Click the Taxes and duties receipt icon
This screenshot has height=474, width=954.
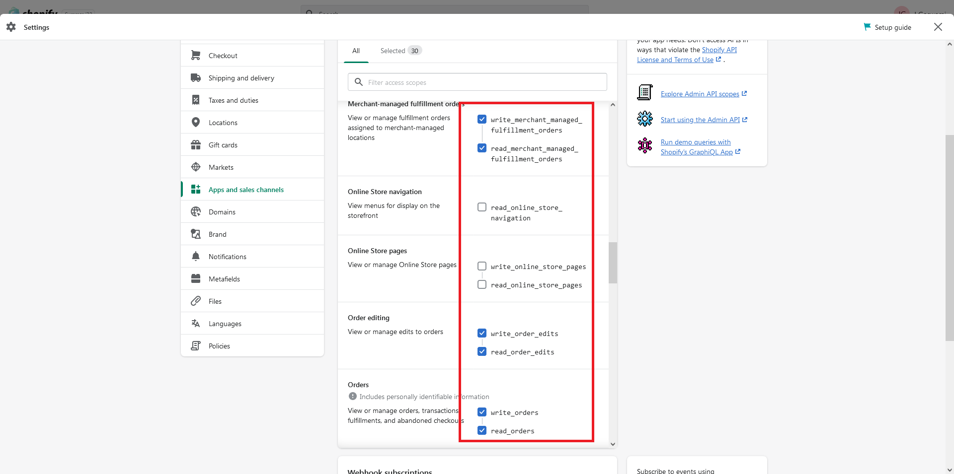[x=196, y=100]
